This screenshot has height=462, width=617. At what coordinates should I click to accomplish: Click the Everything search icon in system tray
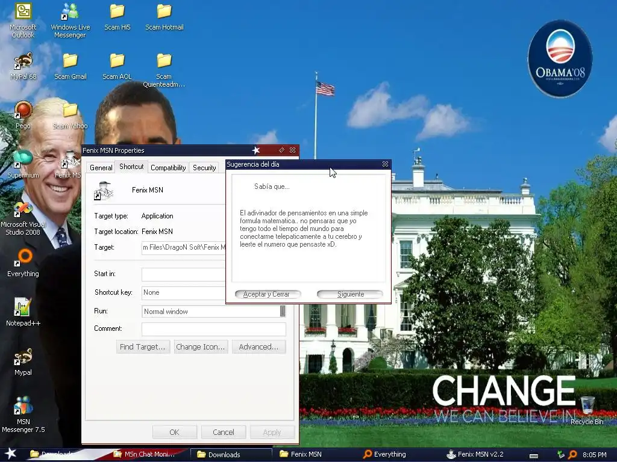click(573, 455)
